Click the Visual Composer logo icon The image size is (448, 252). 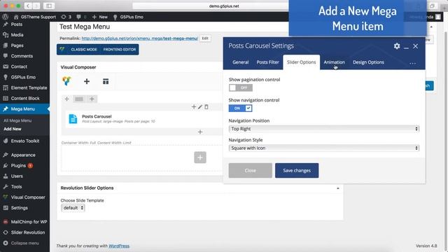[67, 81]
